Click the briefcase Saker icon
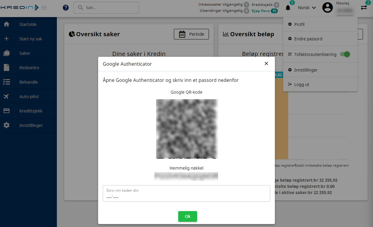Image resolution: width=373 pixels, height=227 pixels. coord(6,53)
